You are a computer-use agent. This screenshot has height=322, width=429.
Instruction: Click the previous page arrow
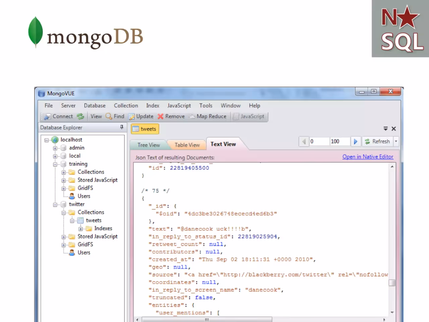pyautogui.click(x=304, y=142)
